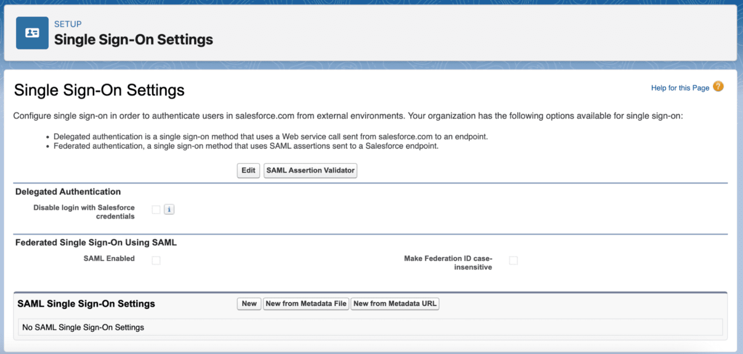Choose New from Metadata File
The height and width of the screenshot is (354, 743).
pos(306,304)
